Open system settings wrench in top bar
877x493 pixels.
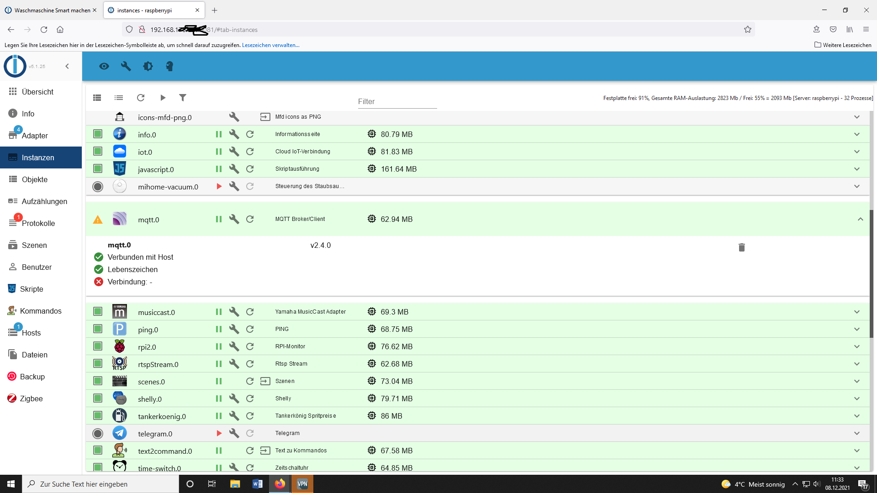(x=126, y=66)
